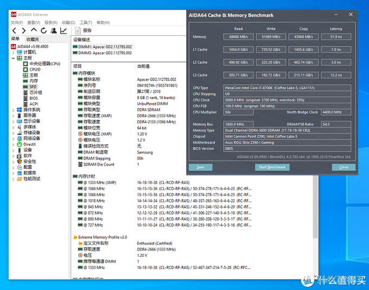Open the 查看(V) menu

click(34, 22)
